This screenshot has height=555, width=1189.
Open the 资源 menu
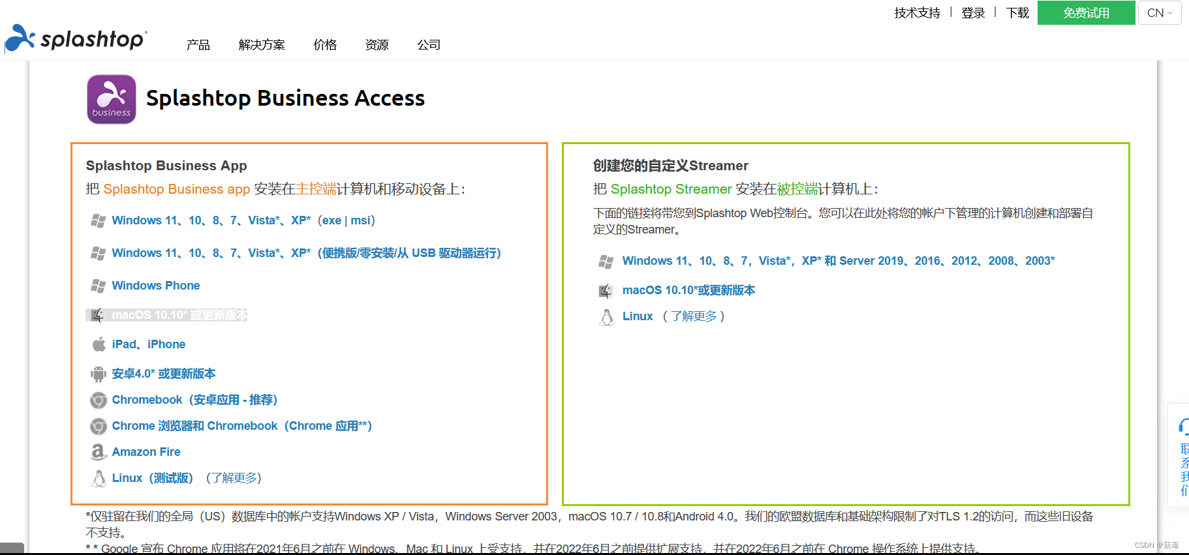tap(377, 45)
